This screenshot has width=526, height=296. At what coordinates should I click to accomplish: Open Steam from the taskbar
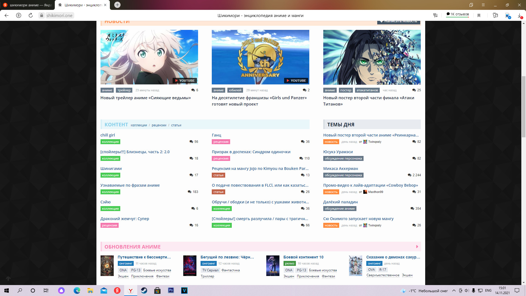144,291
